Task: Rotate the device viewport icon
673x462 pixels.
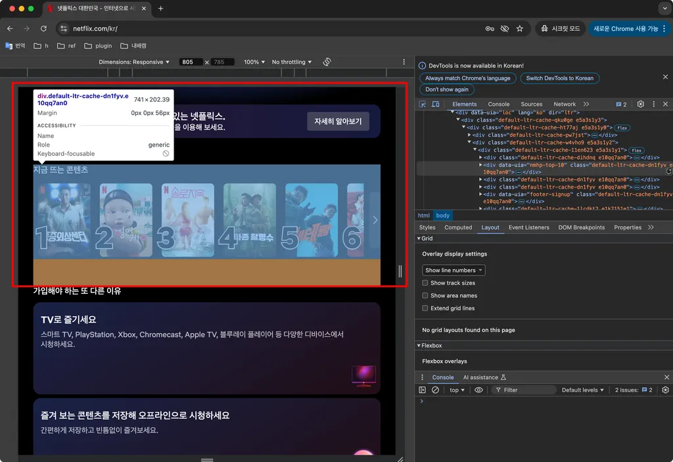Action: click(x=327, y=62)
